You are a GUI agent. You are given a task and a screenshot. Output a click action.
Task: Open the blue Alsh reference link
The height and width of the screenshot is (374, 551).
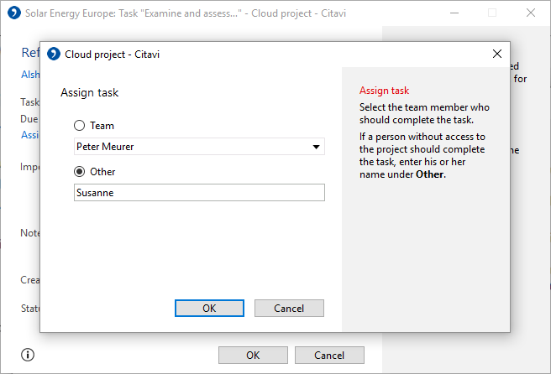pyautogui.click(x=30, y=75)
